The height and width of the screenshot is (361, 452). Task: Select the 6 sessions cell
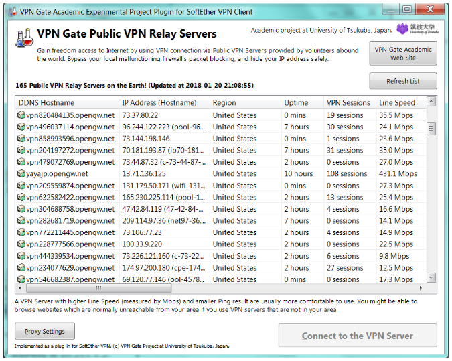click(x=343, y=256)
